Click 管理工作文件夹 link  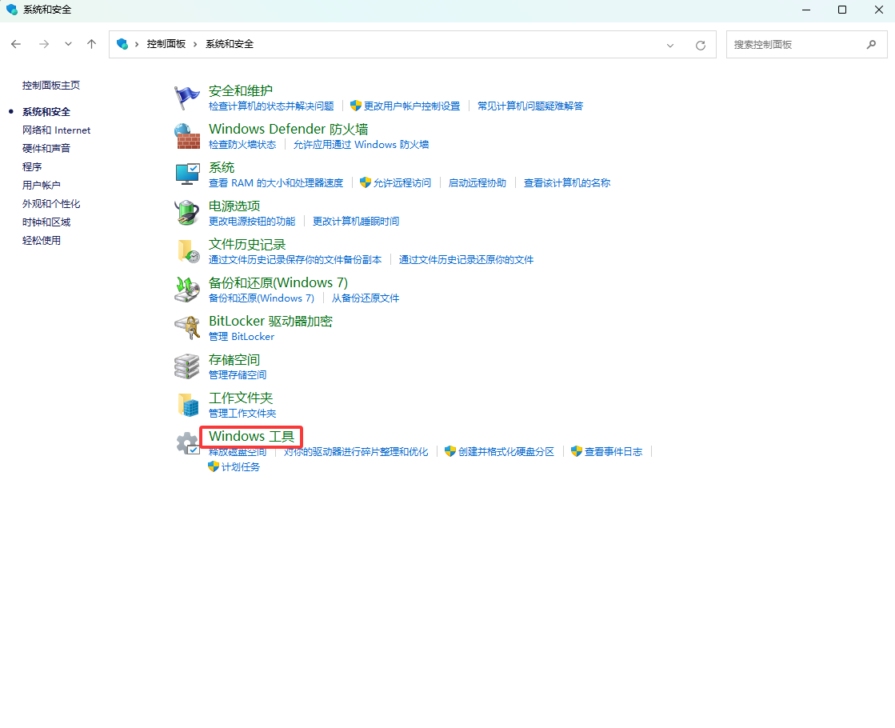pos(242,414)
